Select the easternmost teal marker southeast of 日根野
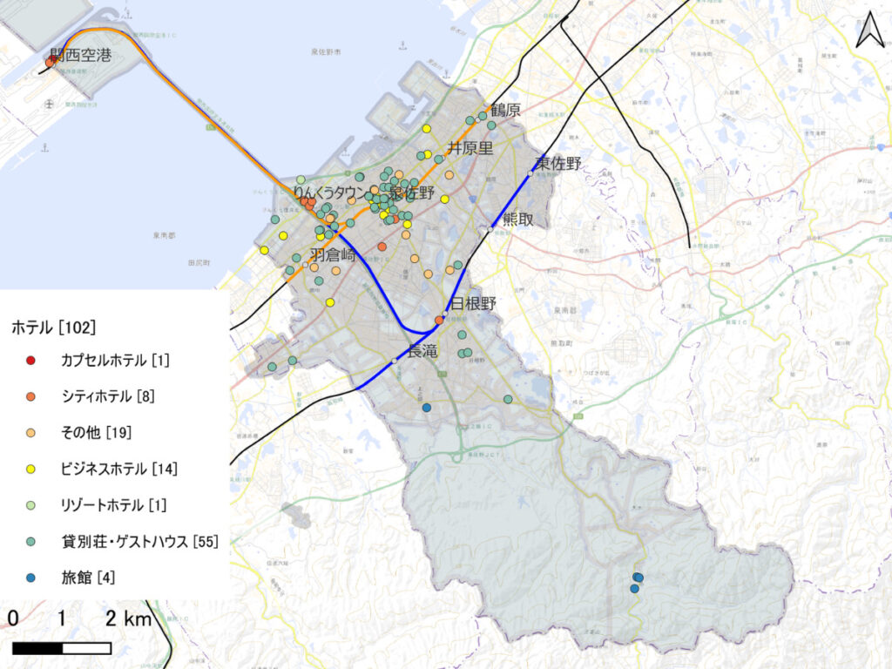This screenshot has width=892, height=669. tap(508, 399)
